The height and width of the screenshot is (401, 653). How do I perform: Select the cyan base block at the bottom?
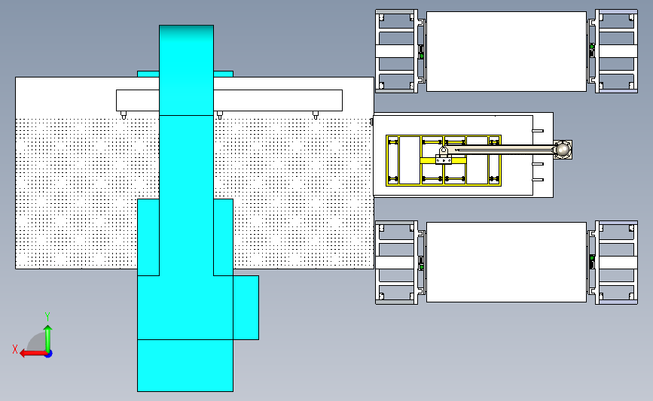tap(185, 365)
